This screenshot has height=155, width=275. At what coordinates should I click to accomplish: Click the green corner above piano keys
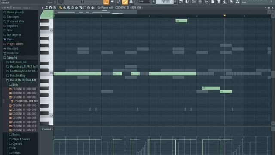(47, 14)
